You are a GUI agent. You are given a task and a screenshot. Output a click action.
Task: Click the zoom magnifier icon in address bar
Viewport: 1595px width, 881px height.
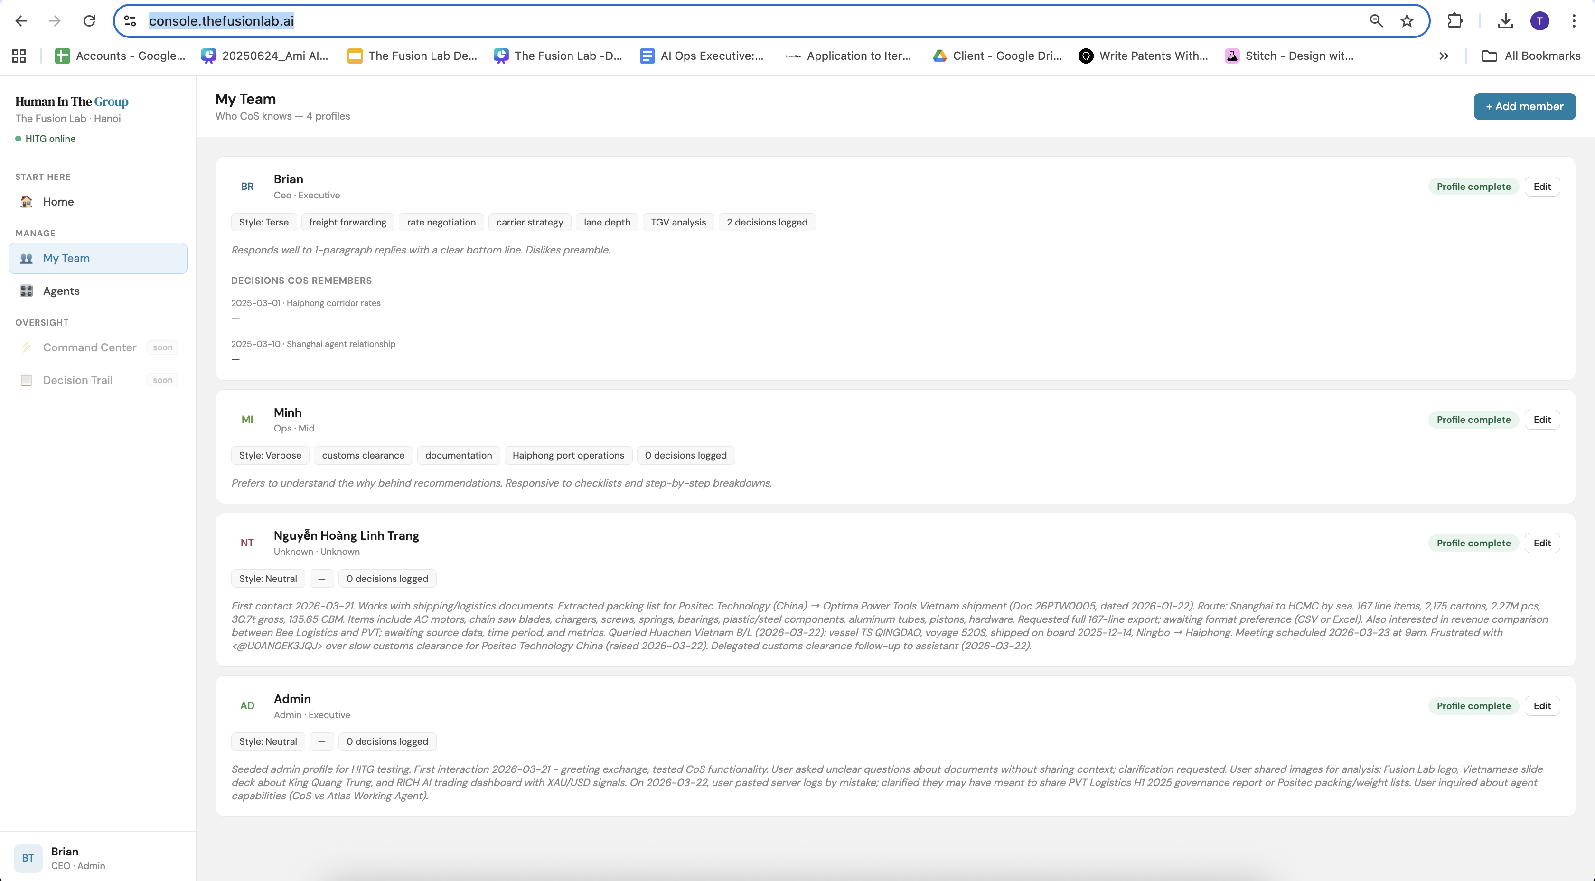[x=1376, y=21]
